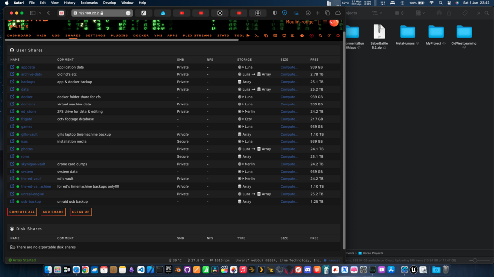The image size is (494, 277).
Task: Open the Finder grouping dropdown
Action: point(420,13)
